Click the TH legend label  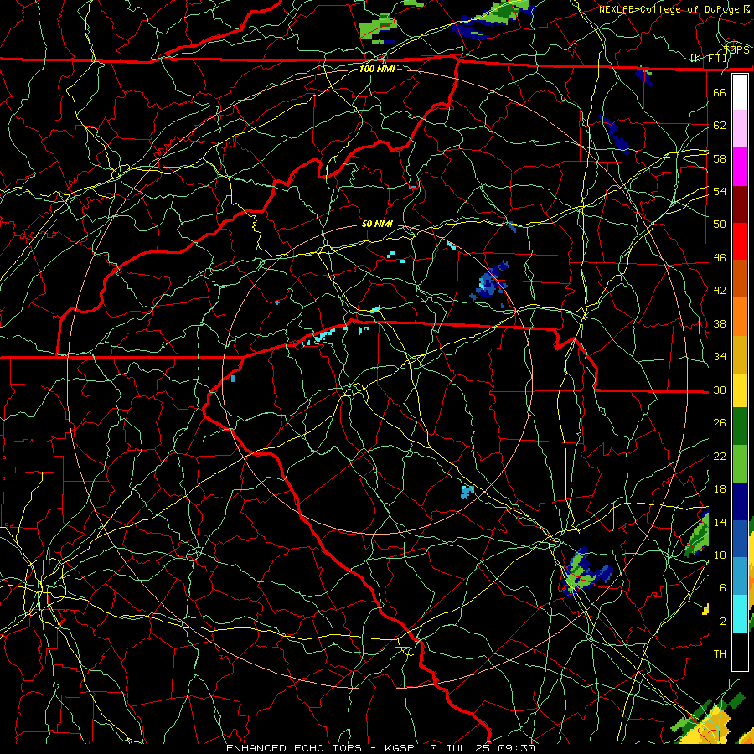pos(720,654)
